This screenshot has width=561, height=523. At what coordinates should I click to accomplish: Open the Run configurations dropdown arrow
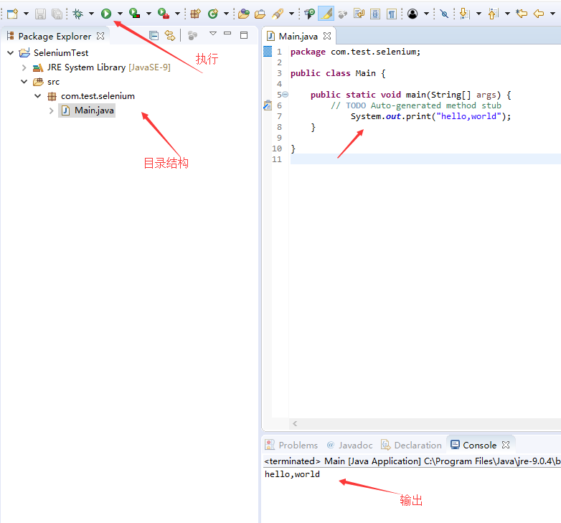pos(120,14)
